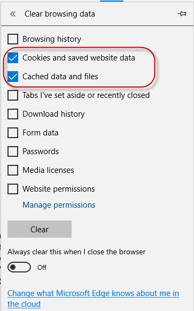Open Change what Microsoft Edge knows link

click(x=93, y=299)
